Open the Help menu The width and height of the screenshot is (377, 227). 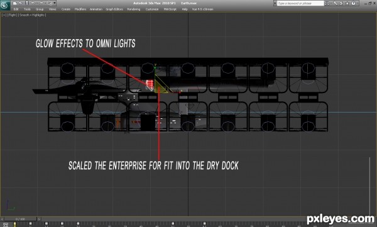tap(185, 9)
